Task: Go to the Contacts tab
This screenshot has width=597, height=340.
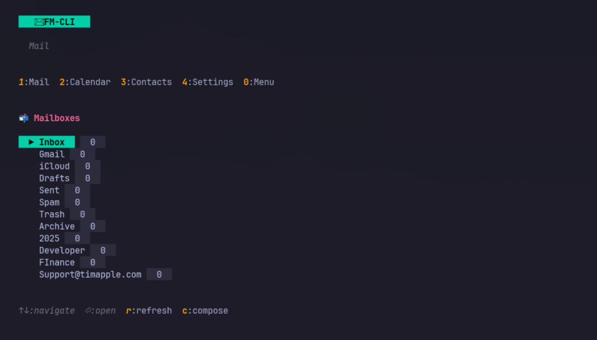Action: pyautogui.click(x=146, y=82)
